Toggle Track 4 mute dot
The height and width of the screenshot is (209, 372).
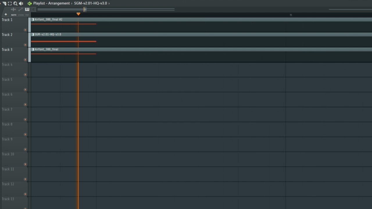coord(25,75)
